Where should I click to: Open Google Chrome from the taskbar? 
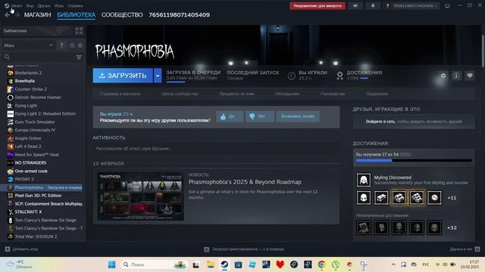click(321, 264)
